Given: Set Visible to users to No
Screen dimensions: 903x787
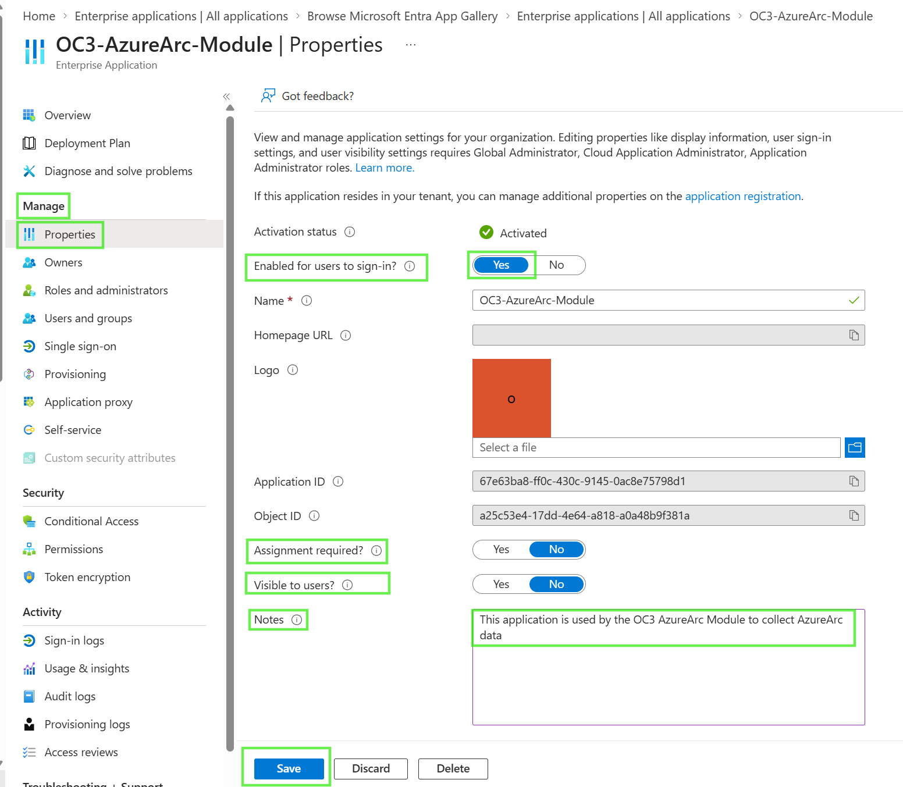Looking at the screenshot, I should [556, 584].
